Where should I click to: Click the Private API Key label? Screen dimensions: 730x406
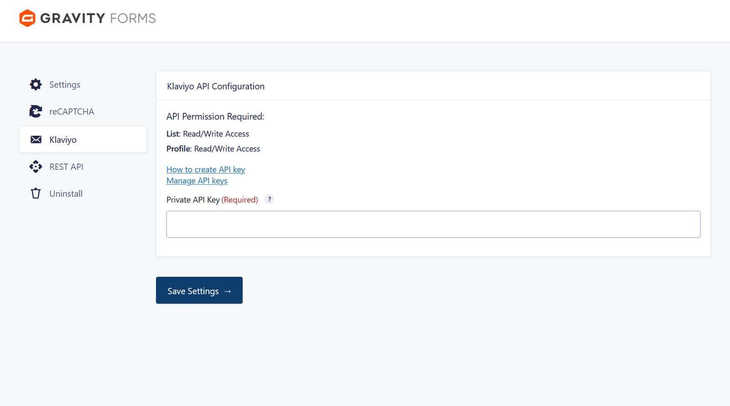click(x=193, y=200)
